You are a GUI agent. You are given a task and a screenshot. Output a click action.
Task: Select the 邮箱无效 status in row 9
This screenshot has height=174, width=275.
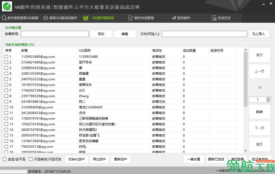(159, 102)
